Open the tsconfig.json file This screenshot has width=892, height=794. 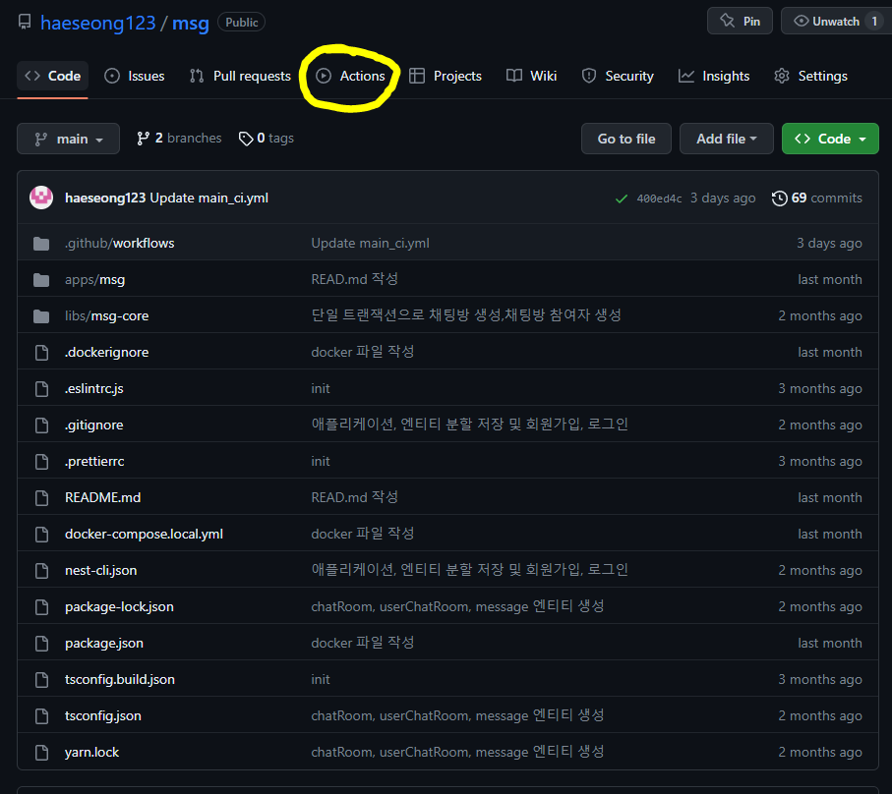click(103, 716)
